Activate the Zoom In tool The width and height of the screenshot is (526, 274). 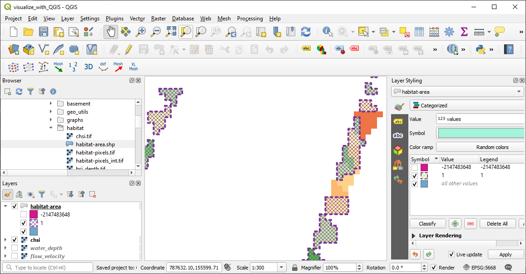click(141, 32)
